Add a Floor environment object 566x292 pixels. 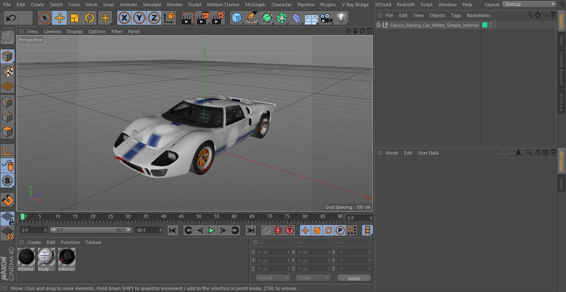click(x=312, y=18)
